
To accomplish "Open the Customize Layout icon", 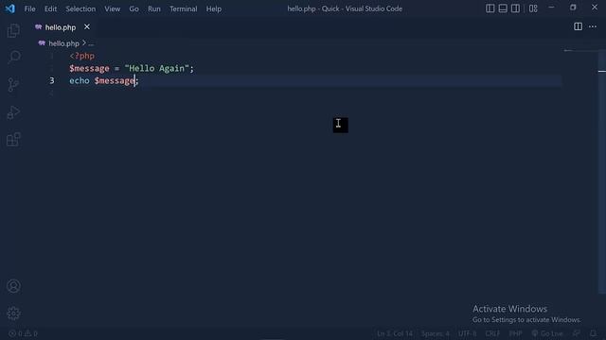I will click(x=533, y=8).
